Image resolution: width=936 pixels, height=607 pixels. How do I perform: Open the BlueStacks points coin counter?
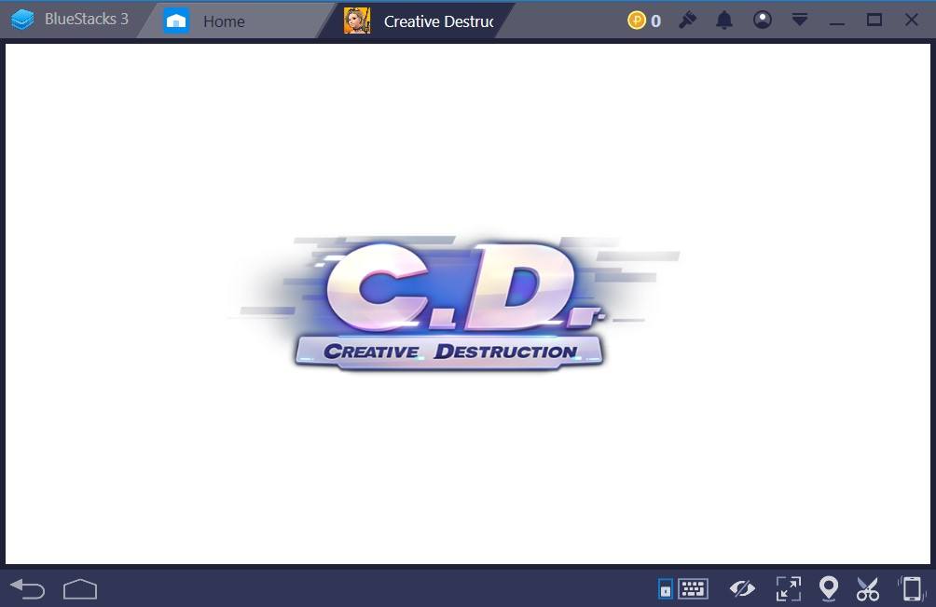[x=644, y=21]
